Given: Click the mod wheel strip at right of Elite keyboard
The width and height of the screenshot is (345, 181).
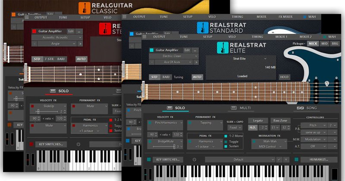Looking at the screenshot, I should click(335, 174).
